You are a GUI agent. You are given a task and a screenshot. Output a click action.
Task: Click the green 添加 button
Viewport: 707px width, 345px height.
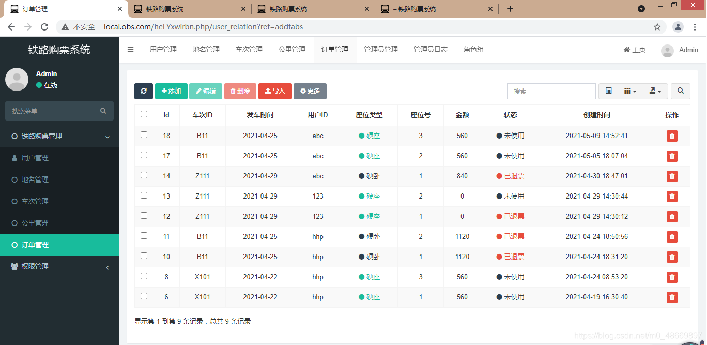pos(171,91)
